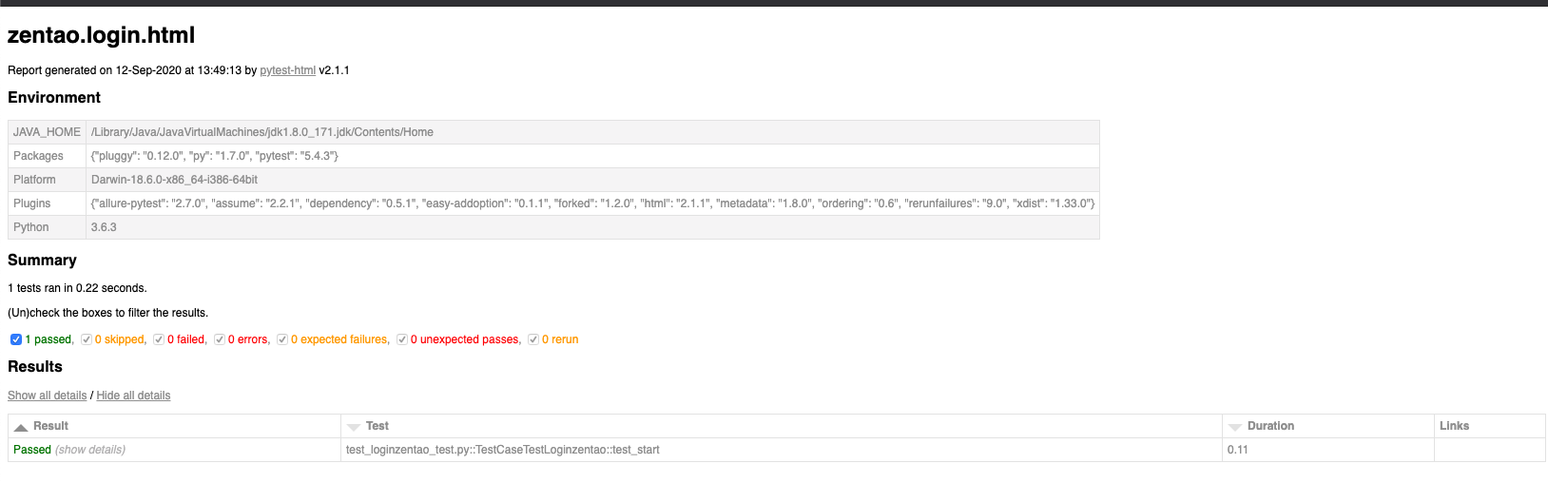Click the 'Show all details' link
Viewport: 1548px width, 483px height.
[47, 396]
